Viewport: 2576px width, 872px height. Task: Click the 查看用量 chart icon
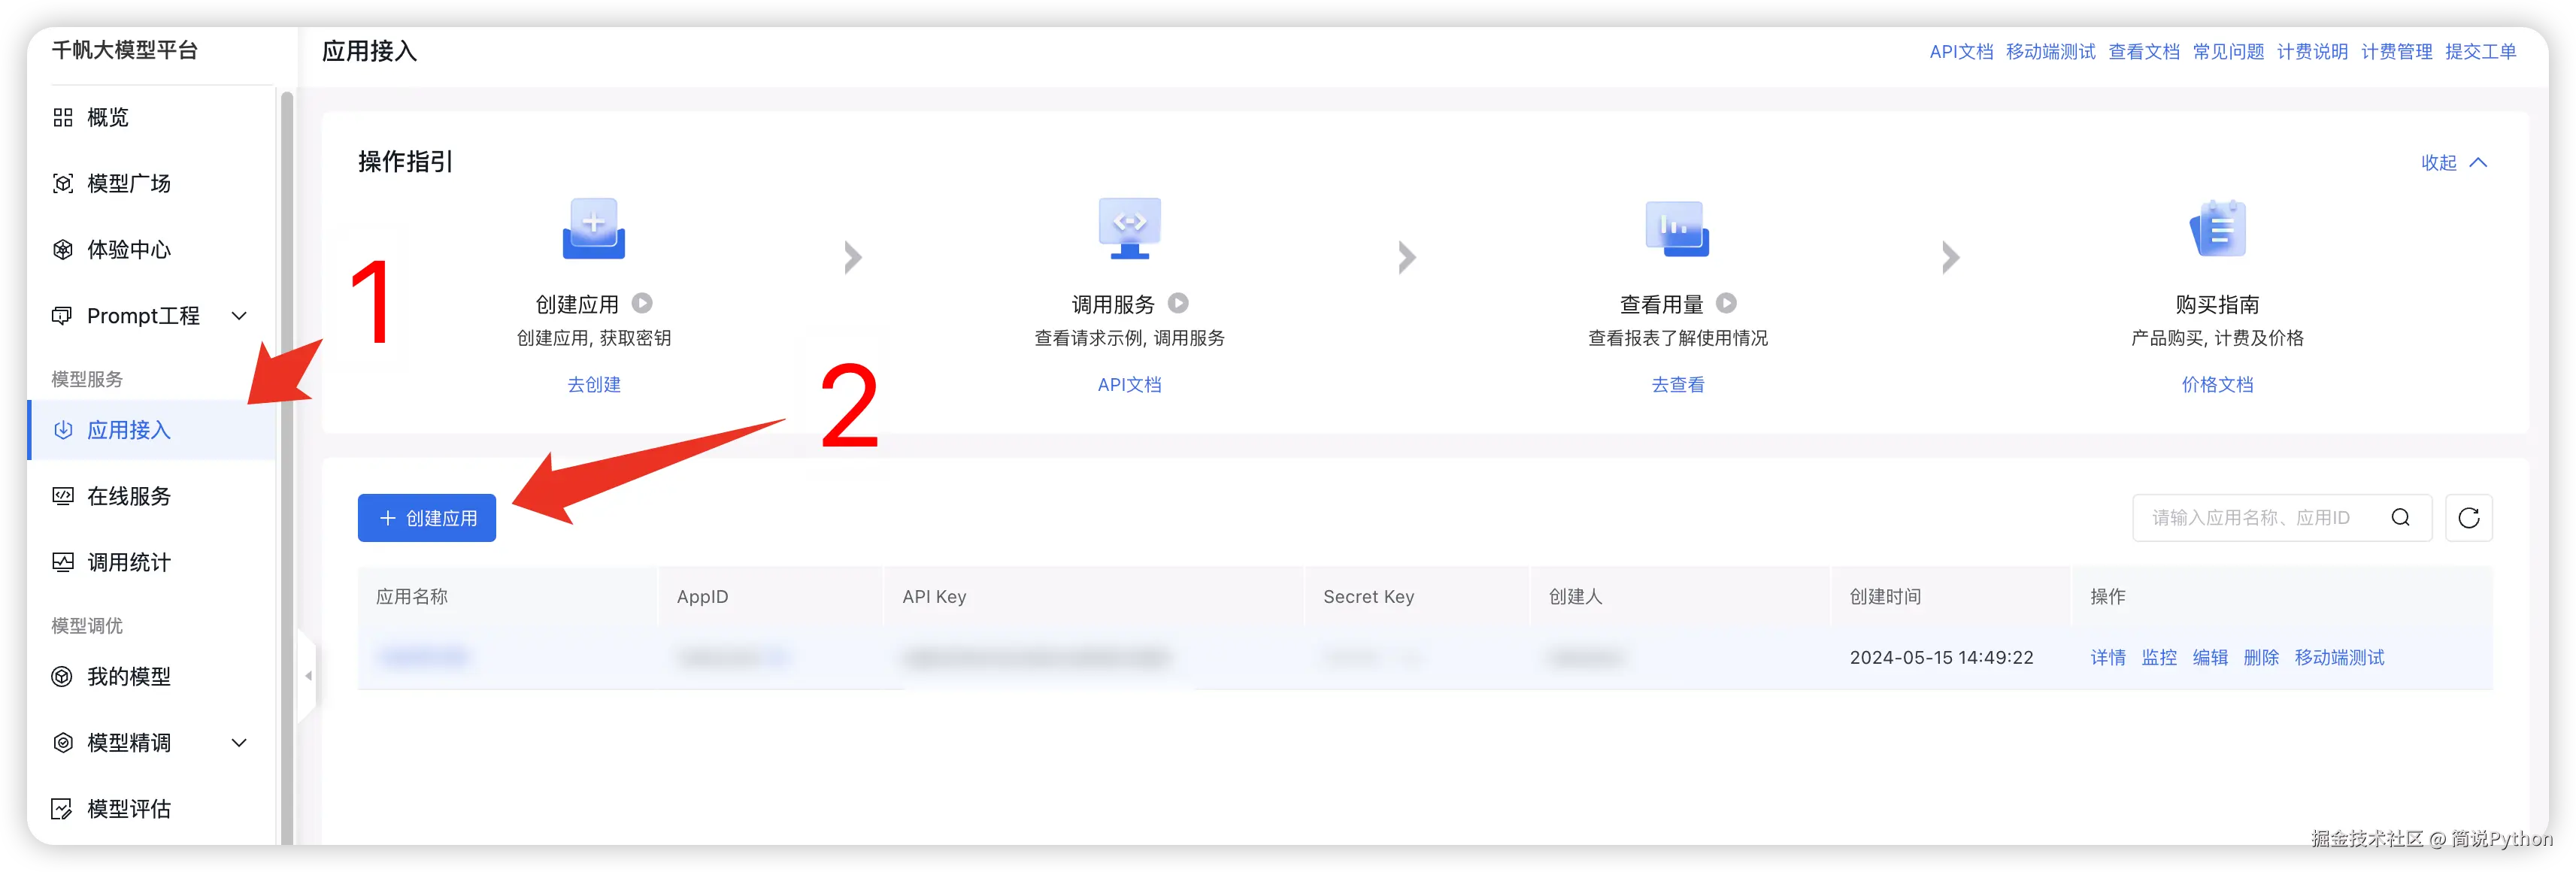point(1677,229)
